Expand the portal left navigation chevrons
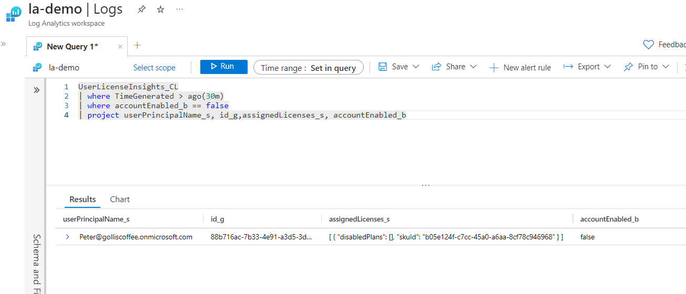This screenshot has width=686, height=294. (3, 44)
